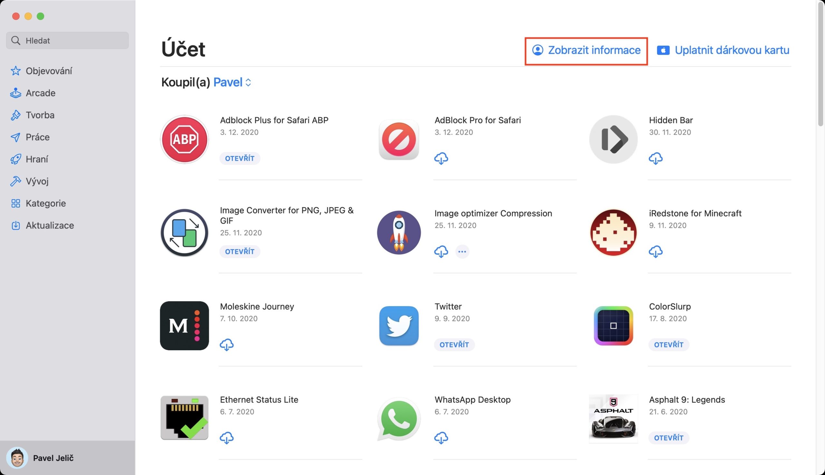Download AdBlock Pro for Safari via cloud icon
Screen dimensions: 825x475
(441, 159)
